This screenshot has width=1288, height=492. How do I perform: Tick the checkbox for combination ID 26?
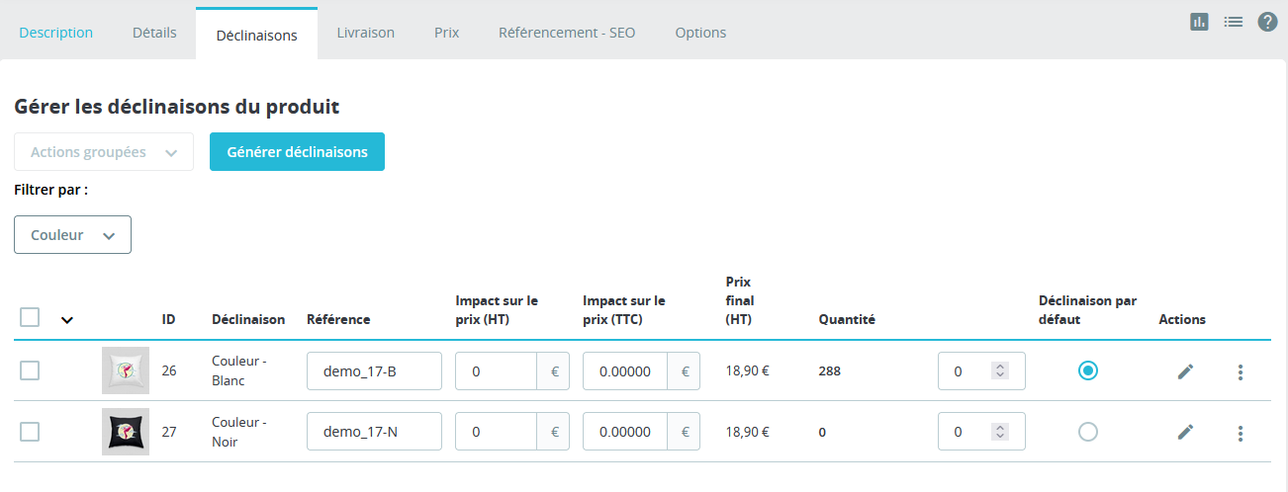click(x=30, y=370)
